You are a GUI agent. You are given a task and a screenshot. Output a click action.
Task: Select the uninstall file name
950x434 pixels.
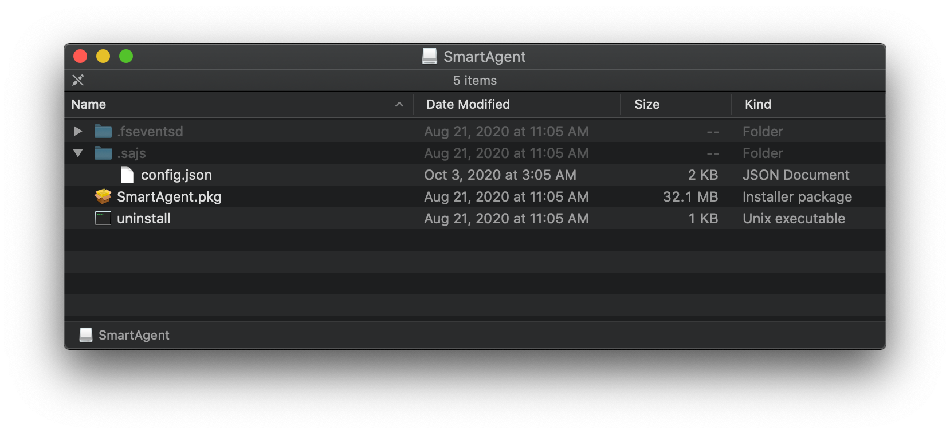[x=144, y=219]
